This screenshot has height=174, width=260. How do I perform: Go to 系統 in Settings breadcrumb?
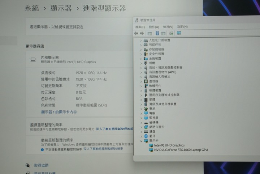pos(32,8)
